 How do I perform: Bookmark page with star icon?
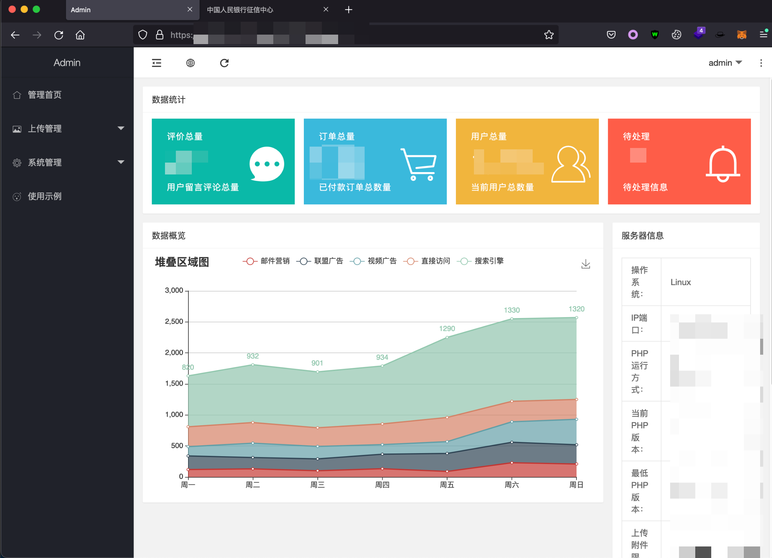click(549, 35)
